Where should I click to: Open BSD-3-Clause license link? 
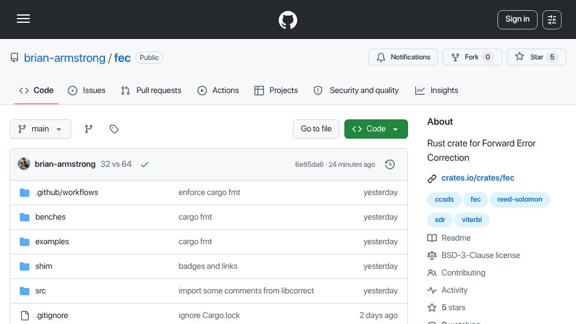pos(473,255)
